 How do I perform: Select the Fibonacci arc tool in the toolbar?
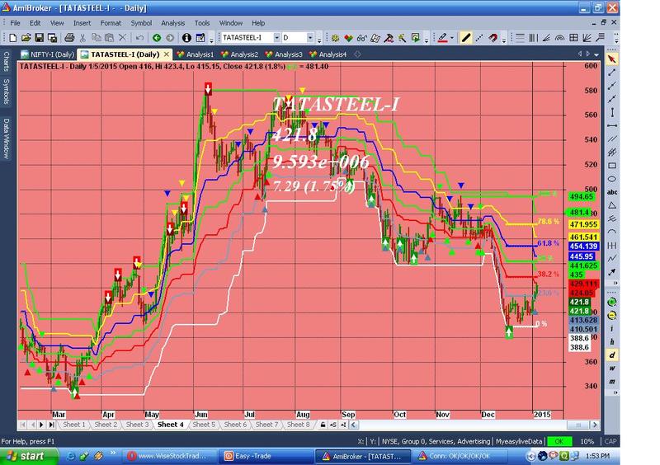pos(560,38)
